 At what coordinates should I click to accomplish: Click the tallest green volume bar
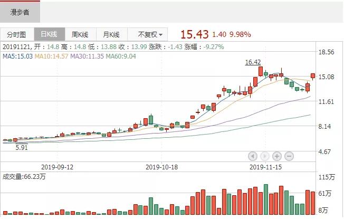[x=266, y=199]
